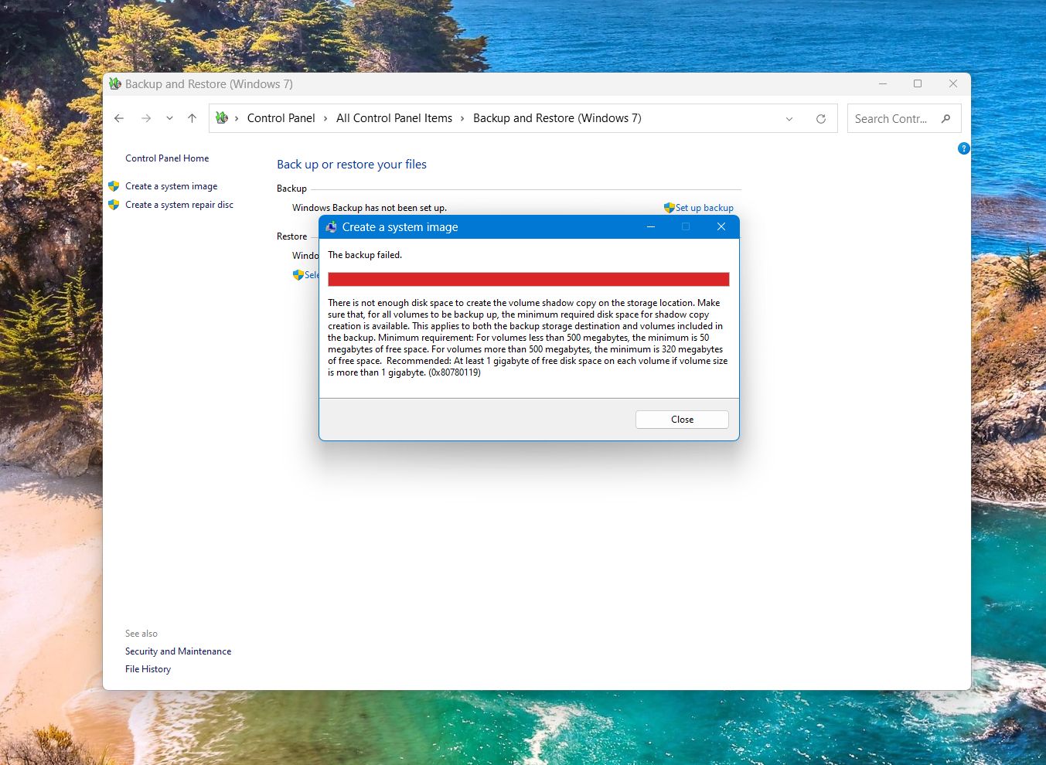The width and height of the screenshot is (1046, 765).
Task: Click the address bar Backup icon
Action: (x=222, y=117)
